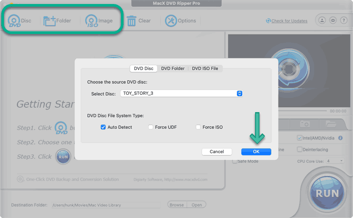Click the email envelope icon
The width and height of the screenshot is (353, 218).
point(333,20)
